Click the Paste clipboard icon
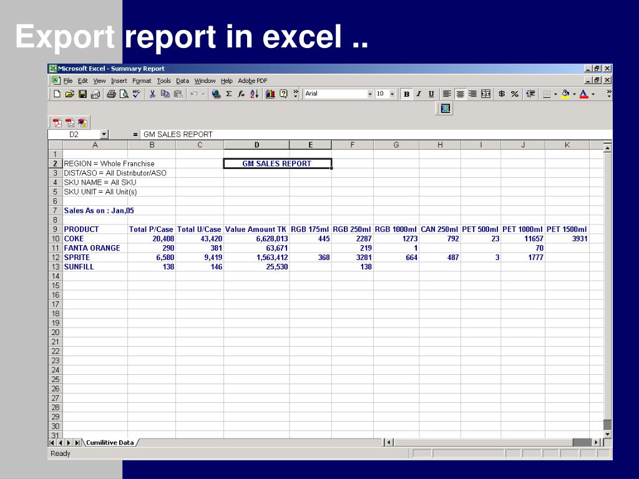The height and width of the screenshot is (479, 639). coord(178,94)
